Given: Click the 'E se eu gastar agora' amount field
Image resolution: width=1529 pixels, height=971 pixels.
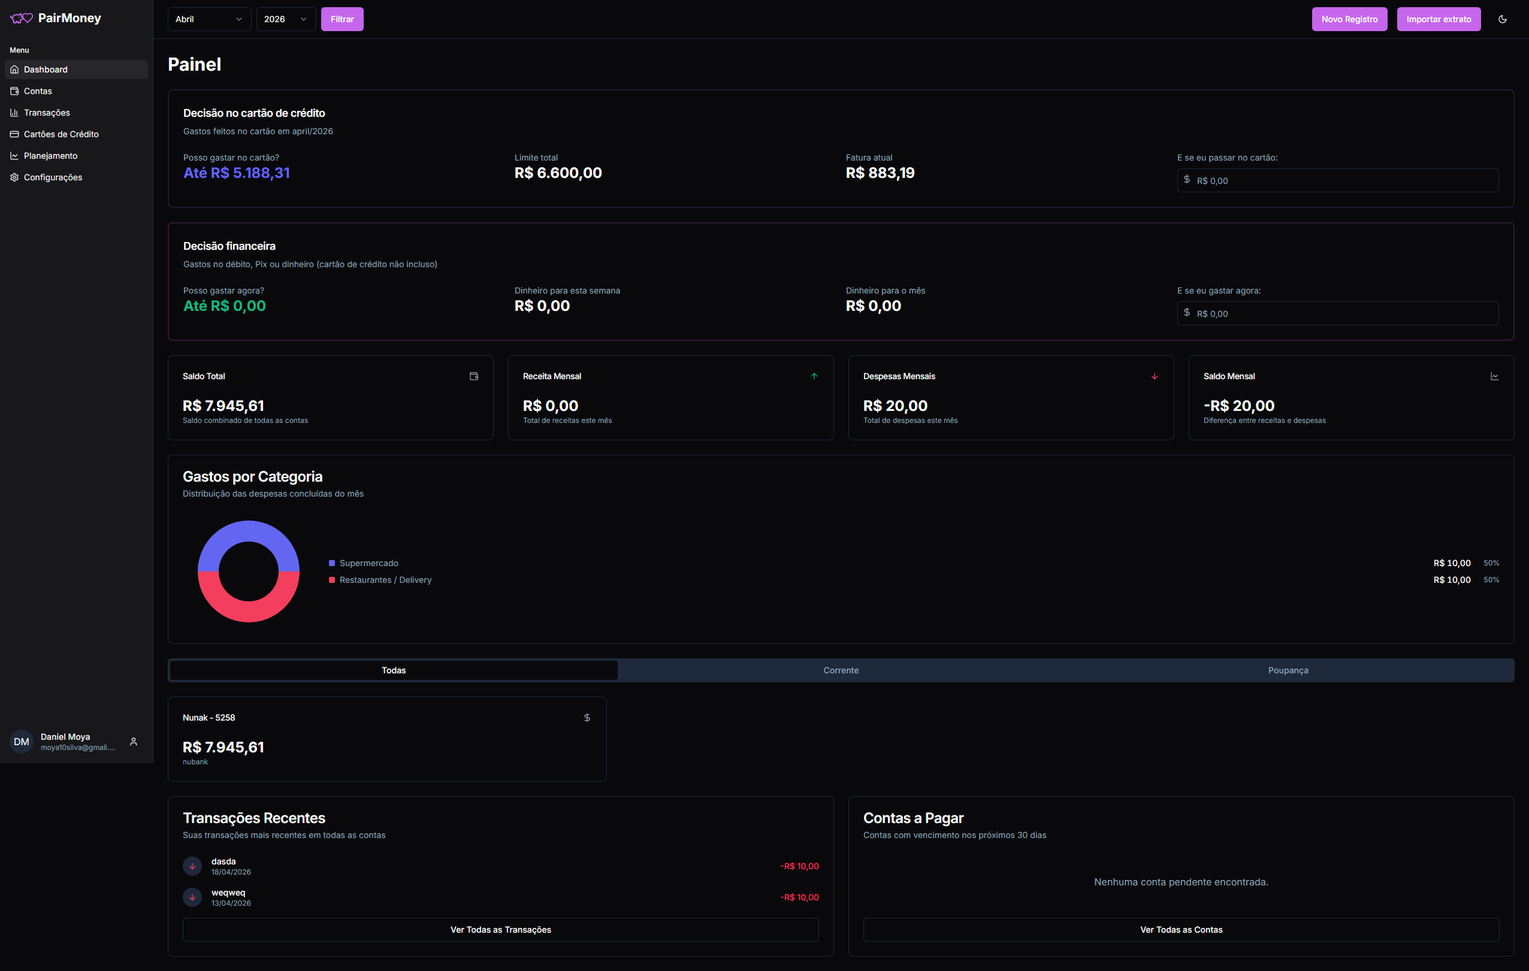Looking at the screenshot, I should click(1338, 313).
